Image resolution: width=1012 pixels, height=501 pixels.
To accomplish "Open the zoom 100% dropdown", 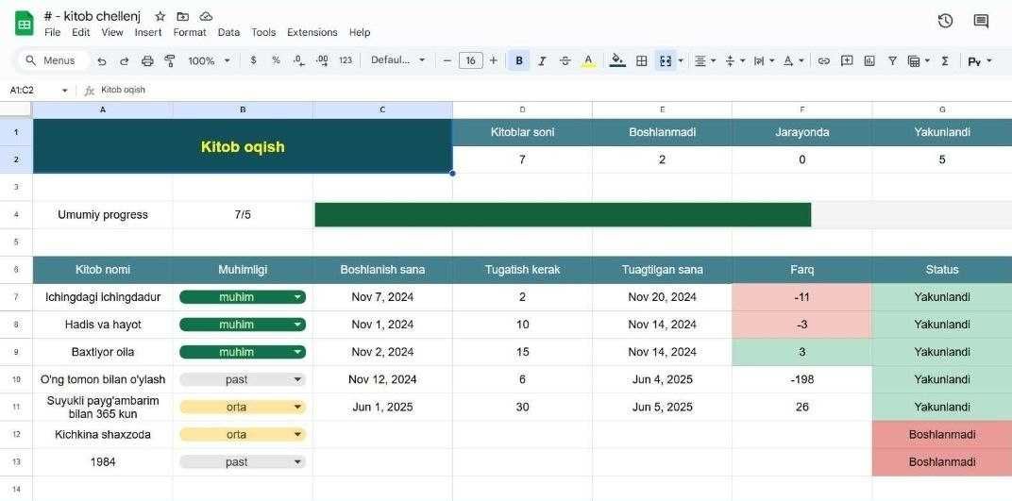I will (210, 60).
